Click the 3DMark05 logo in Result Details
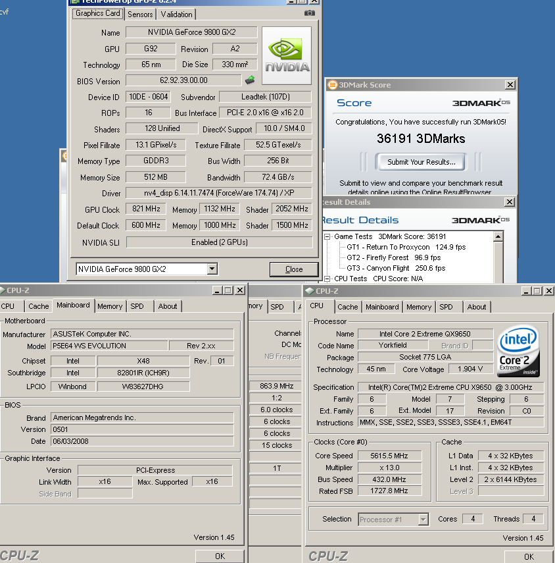Image resolution: width=555 pixels, height=563 pixels. coord(481,220)
